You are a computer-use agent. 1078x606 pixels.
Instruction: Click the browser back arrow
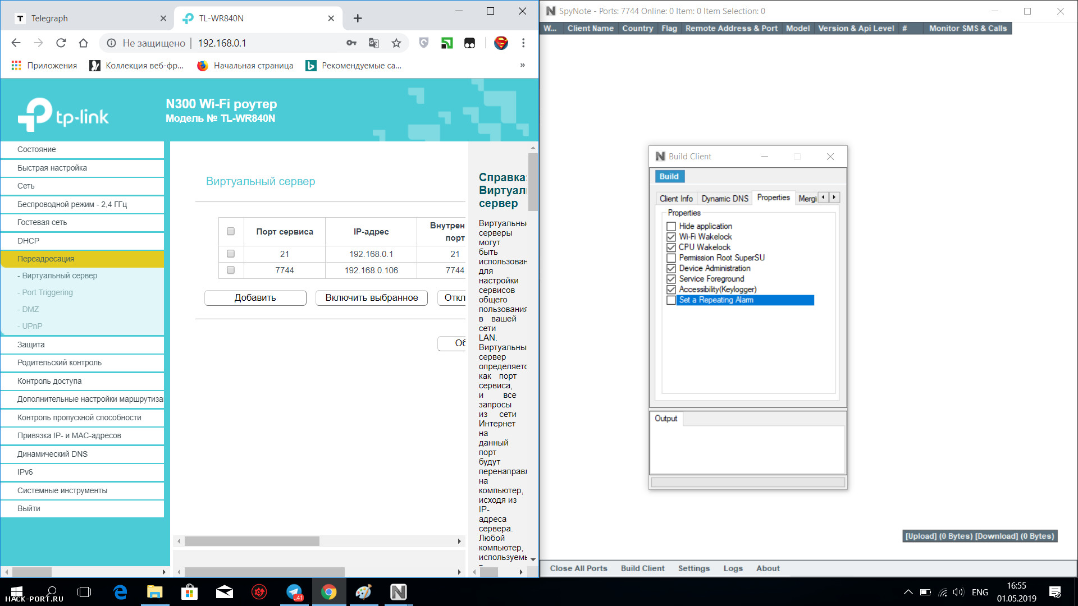point(16,43)
